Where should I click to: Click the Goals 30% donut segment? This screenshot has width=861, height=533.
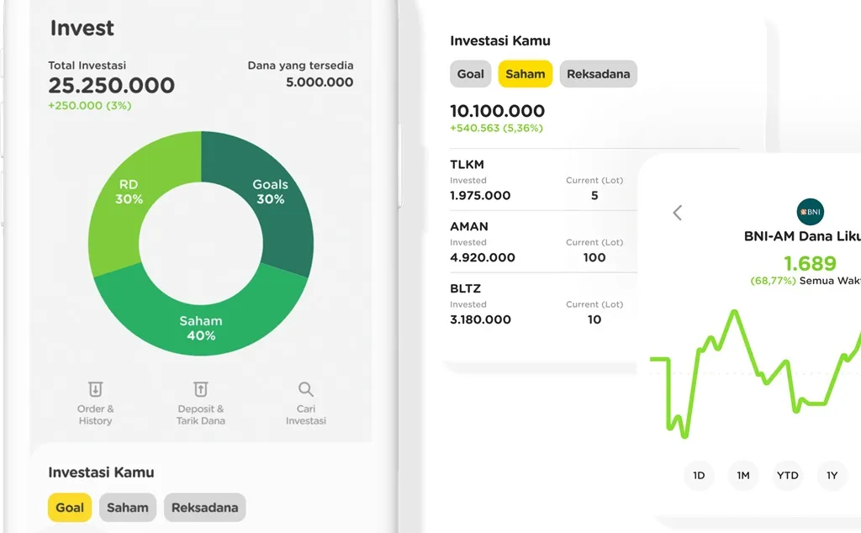(x=270, y=192)
